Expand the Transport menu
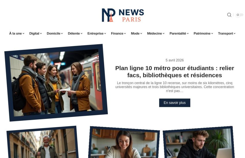 tap(227, 34)
